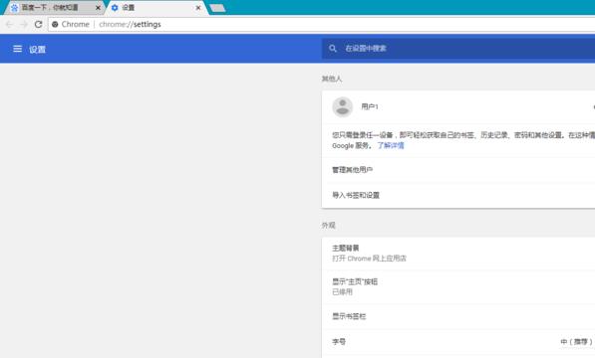Screen dimensions: 595x358
Task: Open the settings hamburger menu
Action: coord(18,49)
